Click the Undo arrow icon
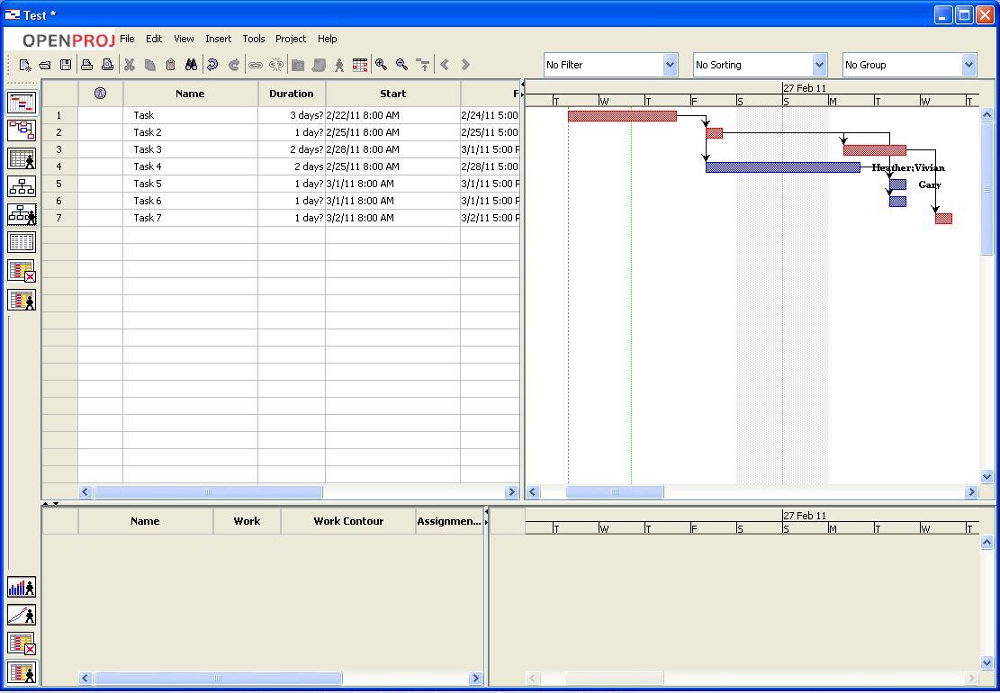 pyautogui.click(x=212, y=65)
